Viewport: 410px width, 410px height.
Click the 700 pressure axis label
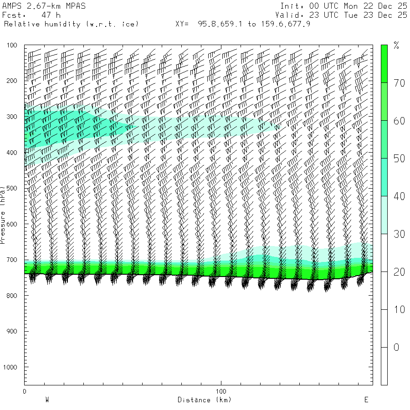12,260
